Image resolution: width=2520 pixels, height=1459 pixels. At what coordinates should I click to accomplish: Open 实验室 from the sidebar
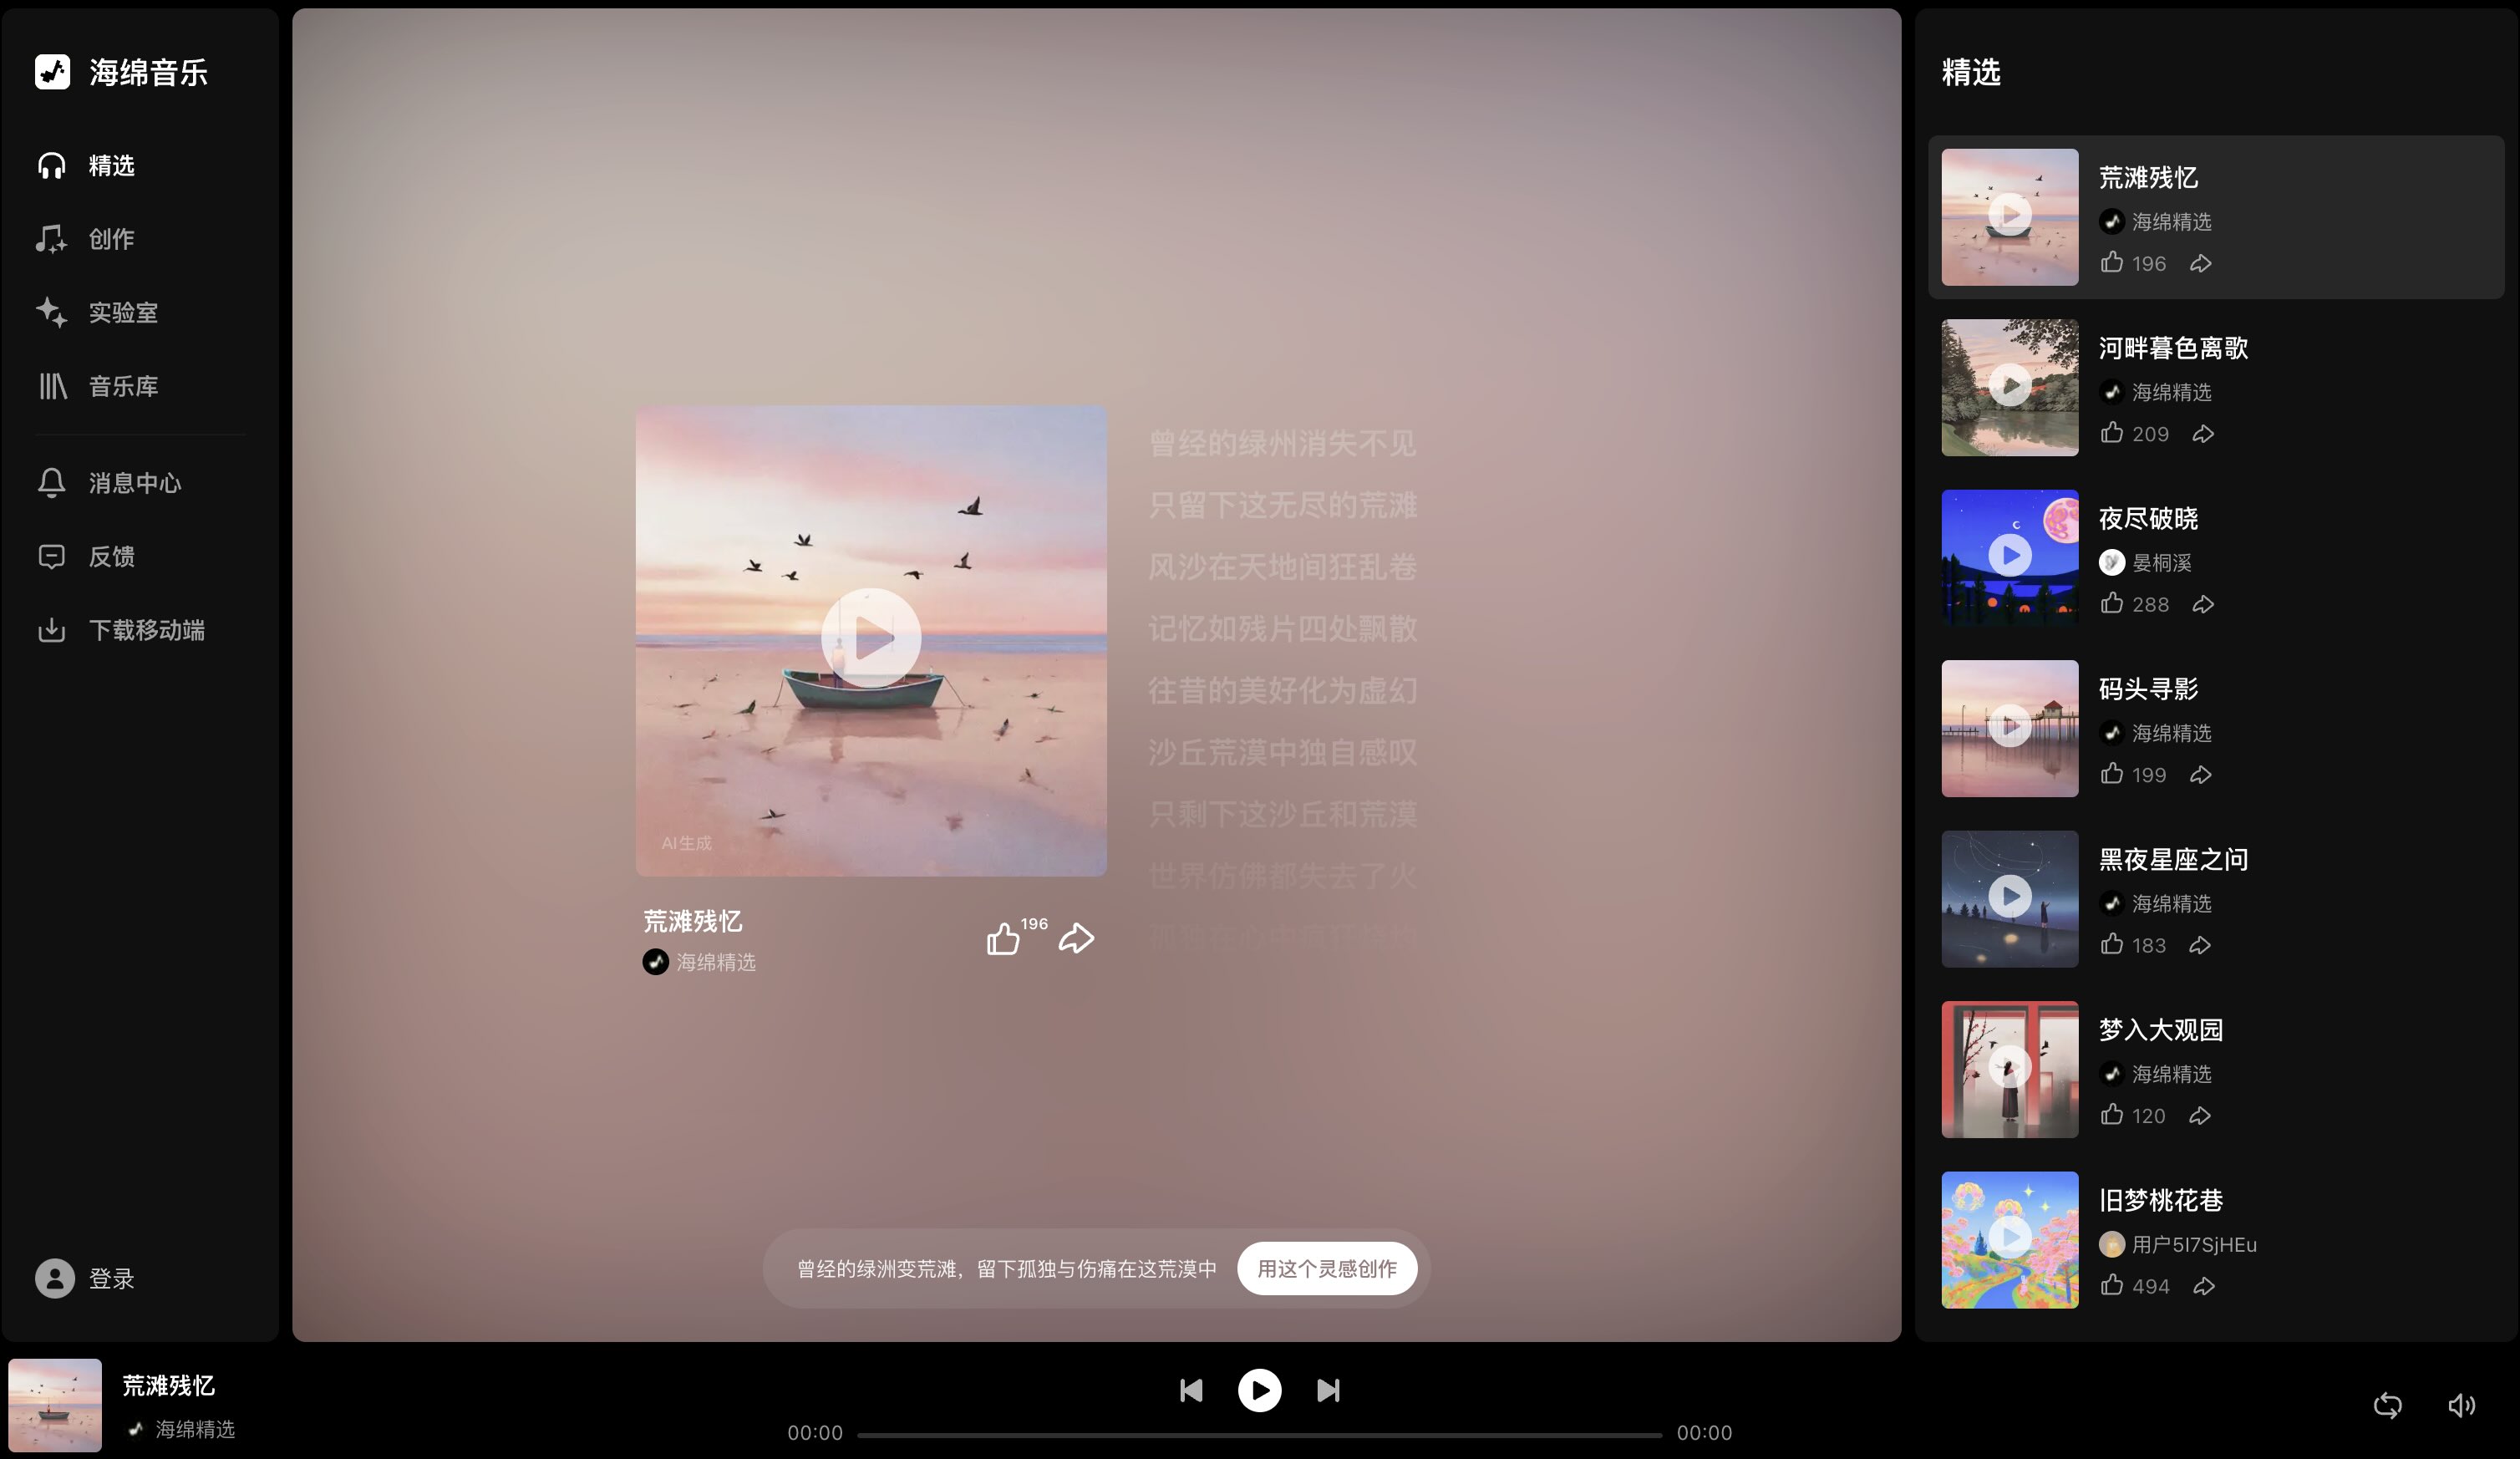tap(122, 312)
